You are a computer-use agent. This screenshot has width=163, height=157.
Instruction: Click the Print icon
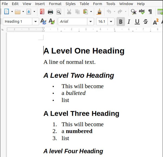pos(51,12)
